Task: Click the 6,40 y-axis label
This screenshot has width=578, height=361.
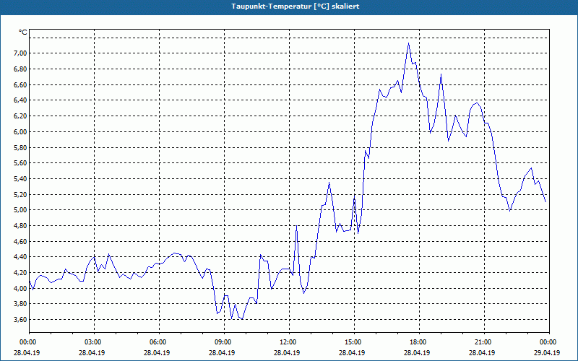Action: [21, 100]
